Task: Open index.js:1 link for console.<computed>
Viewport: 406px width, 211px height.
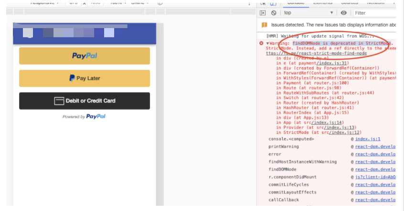Action: coord(368,139)
